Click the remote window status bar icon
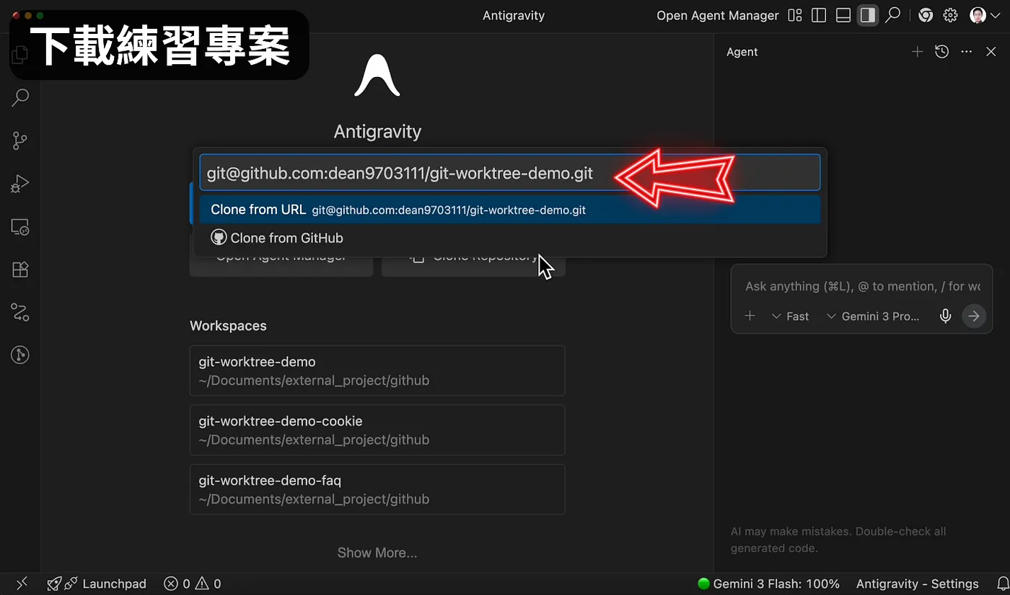Viewport: 1010px width, 595px height. tap(21, 583)
